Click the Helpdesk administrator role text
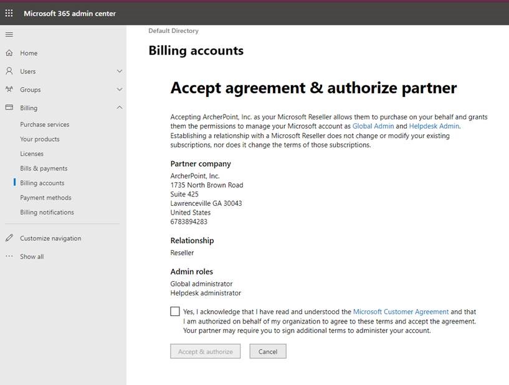Screen dimensions: 509x385 click(206, 293)
